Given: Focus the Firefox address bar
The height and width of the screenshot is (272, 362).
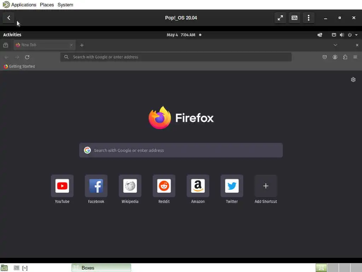Looking at the screenshot, I should coord(176,57).
